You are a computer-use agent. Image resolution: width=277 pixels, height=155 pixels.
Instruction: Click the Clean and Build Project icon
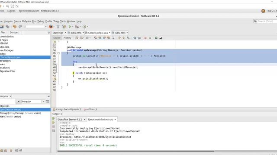64,27
